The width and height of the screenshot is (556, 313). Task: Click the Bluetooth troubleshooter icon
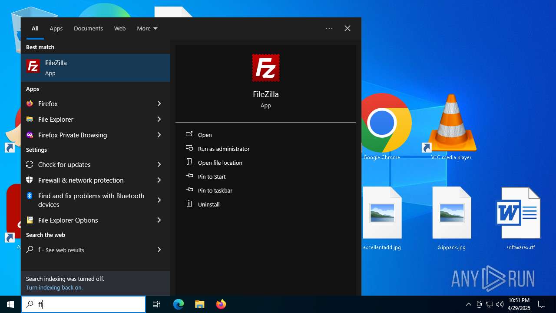tap(30, 196)
